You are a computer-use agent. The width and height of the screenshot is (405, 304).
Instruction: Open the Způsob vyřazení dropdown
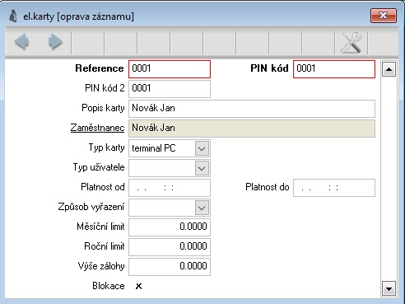pos(202,208)
